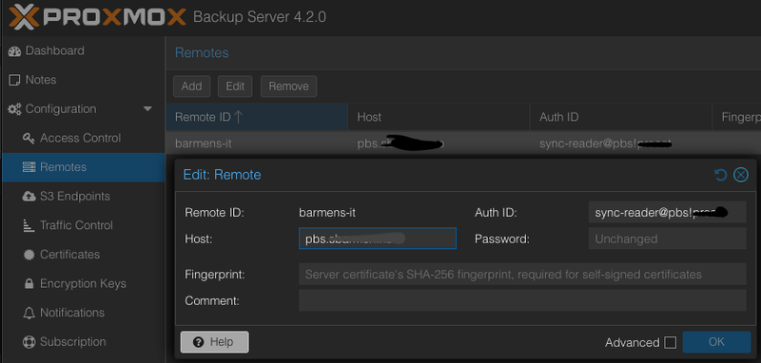This screenshot has height=363, width=761.
Task: Click the question mark Help icon
Action: (x=198, y=342)
